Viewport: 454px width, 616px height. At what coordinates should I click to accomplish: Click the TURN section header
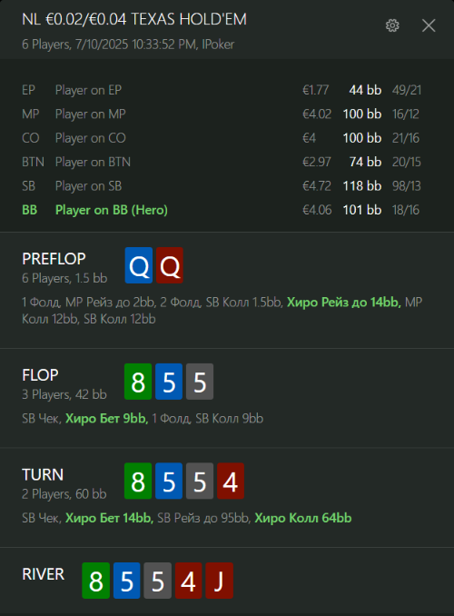43,474
